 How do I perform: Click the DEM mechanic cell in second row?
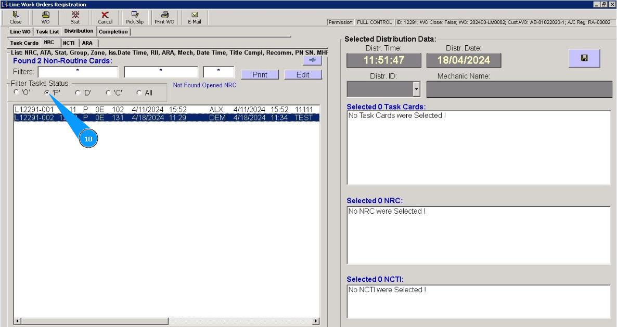coord(217,117)
